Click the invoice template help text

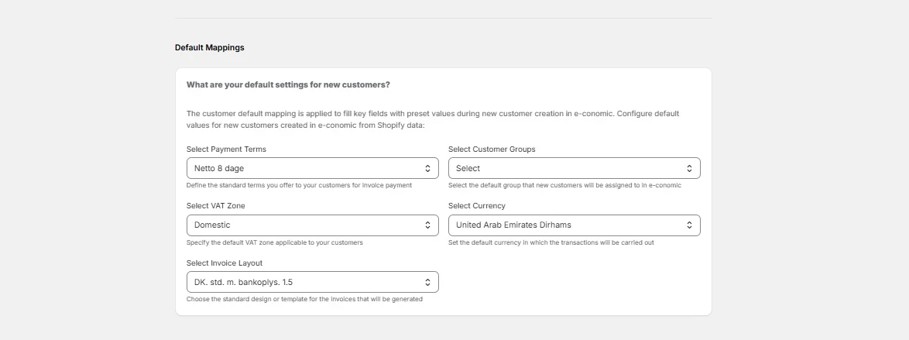(304, 300)
